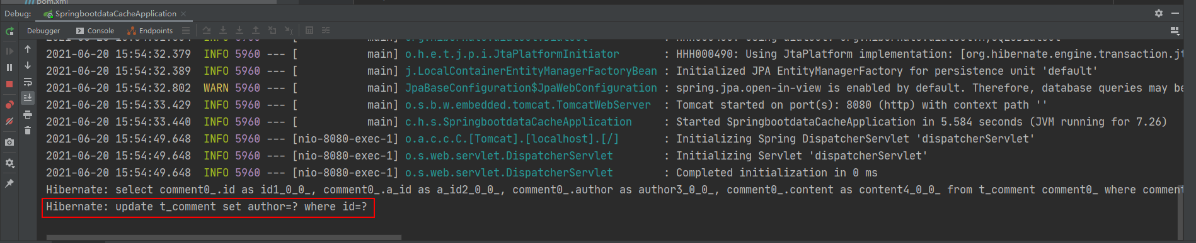Screen dimensions: 1196x243
Task: Open TomcatWebServer logger link
Action: click(527, 105)
